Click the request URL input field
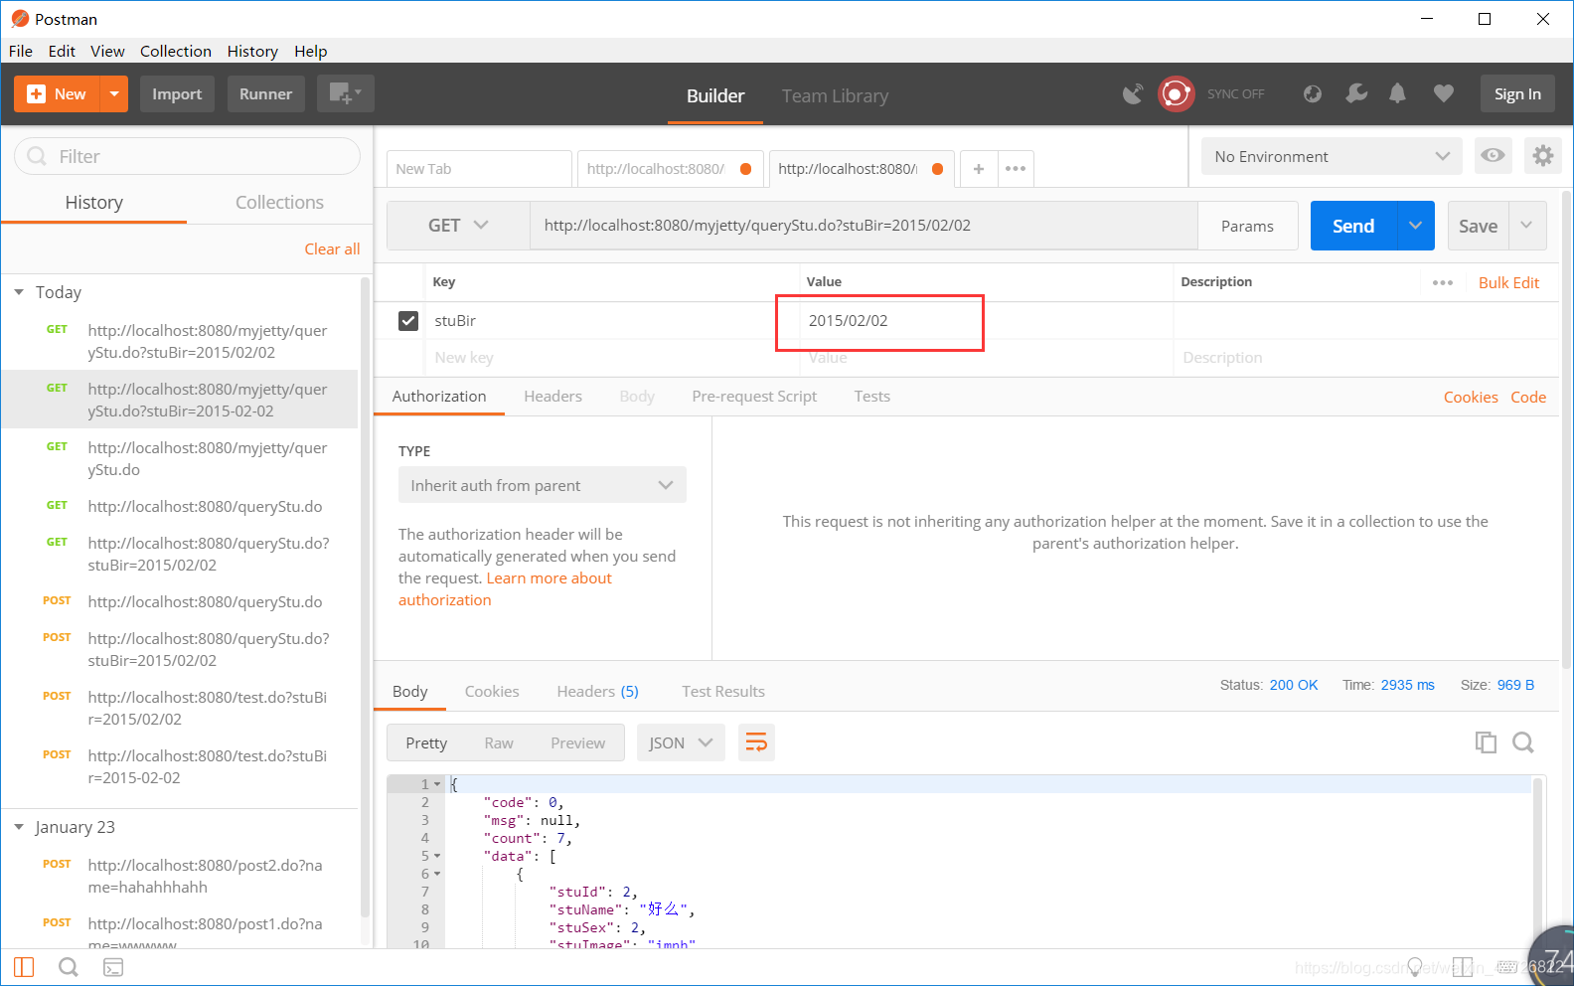1574x986 pixels. click(864, 226)
